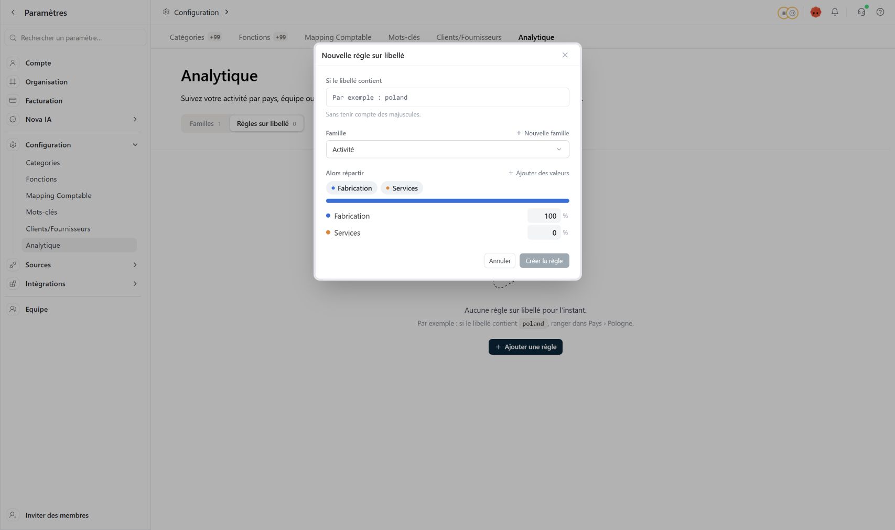
Task: Click Annuler in the dialog
Action: pyautogui.click(x=500, y=261)
